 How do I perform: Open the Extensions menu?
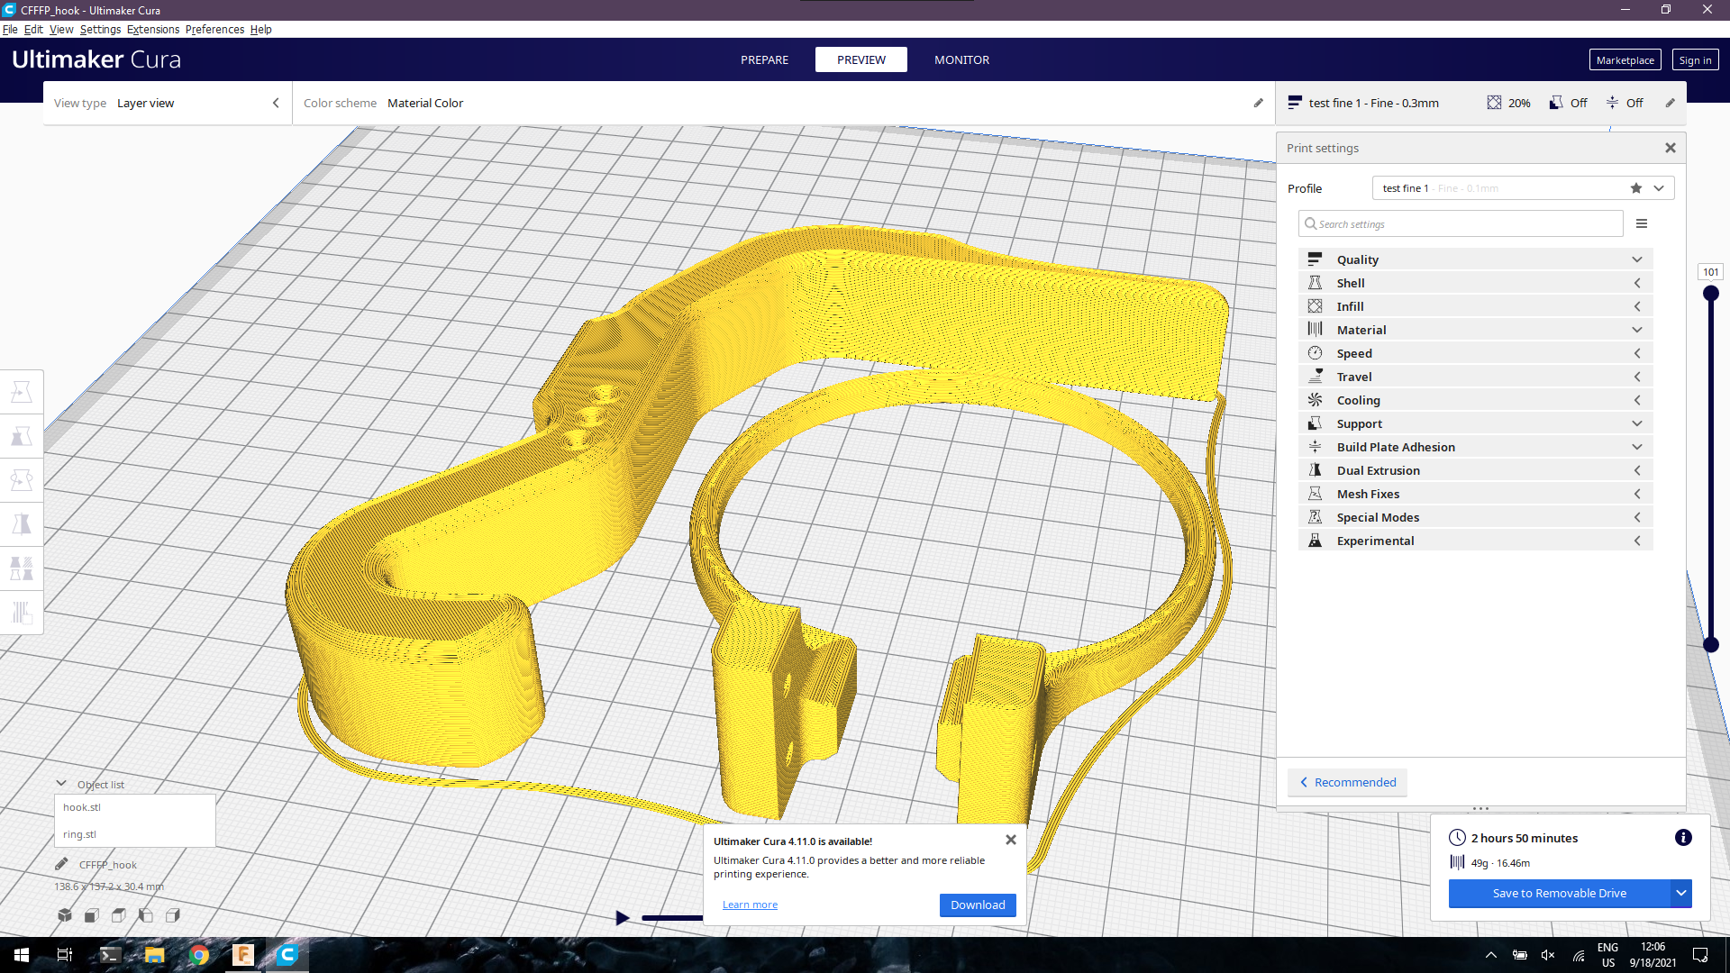(152, 29)
